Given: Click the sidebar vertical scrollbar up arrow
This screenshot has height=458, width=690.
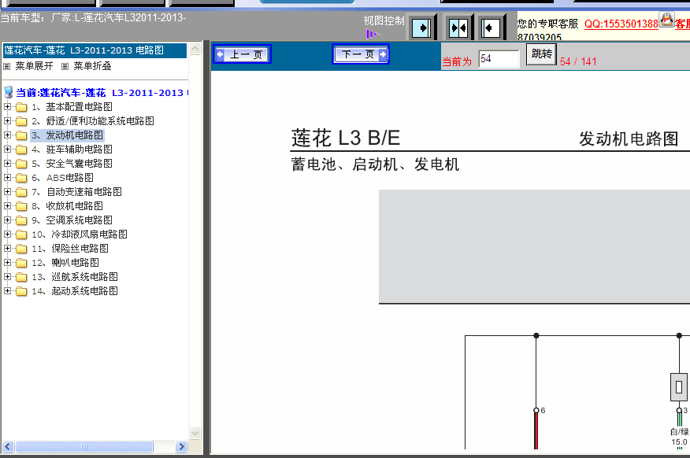Looking at the screenshot, I should [195, 48].
